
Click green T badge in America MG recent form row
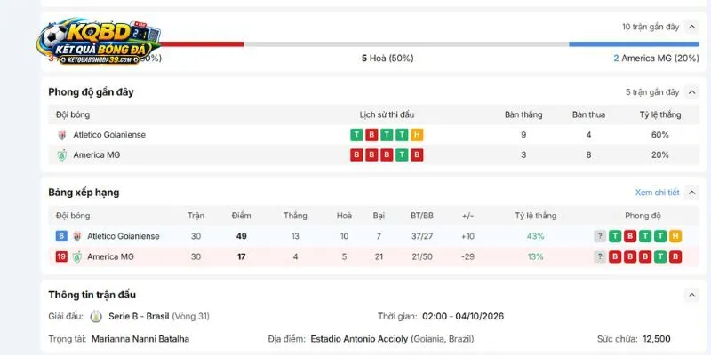[x=402, y=154]
